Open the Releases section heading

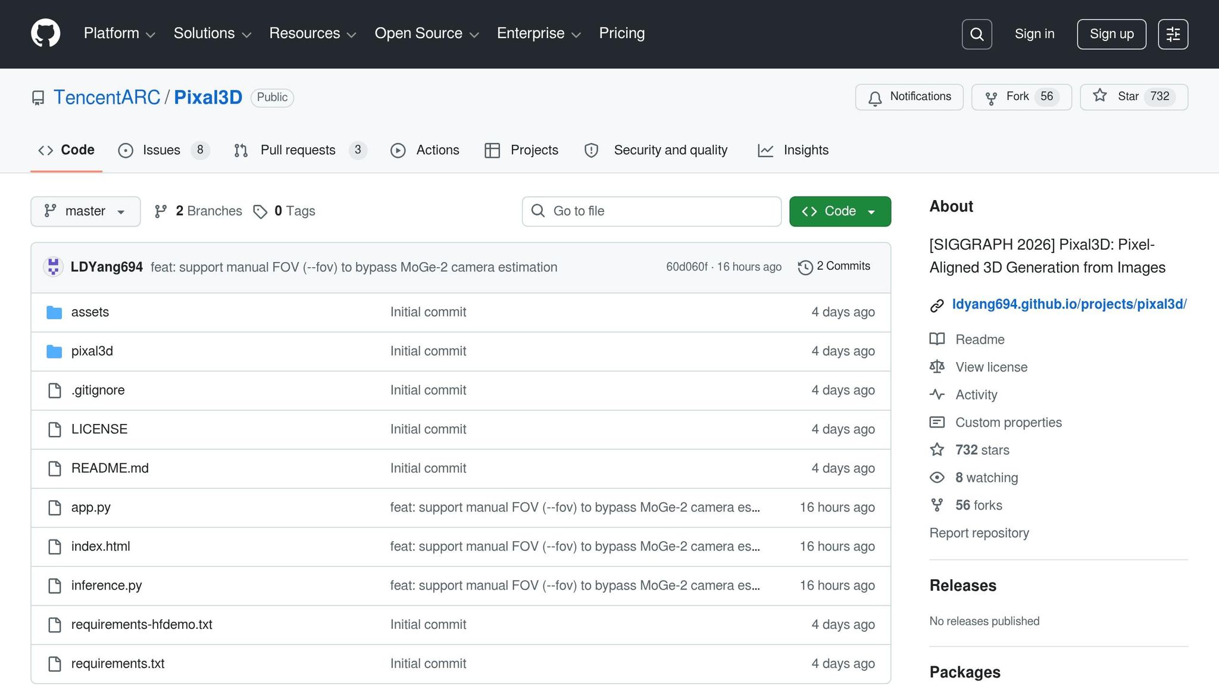(x=962, y=586)
